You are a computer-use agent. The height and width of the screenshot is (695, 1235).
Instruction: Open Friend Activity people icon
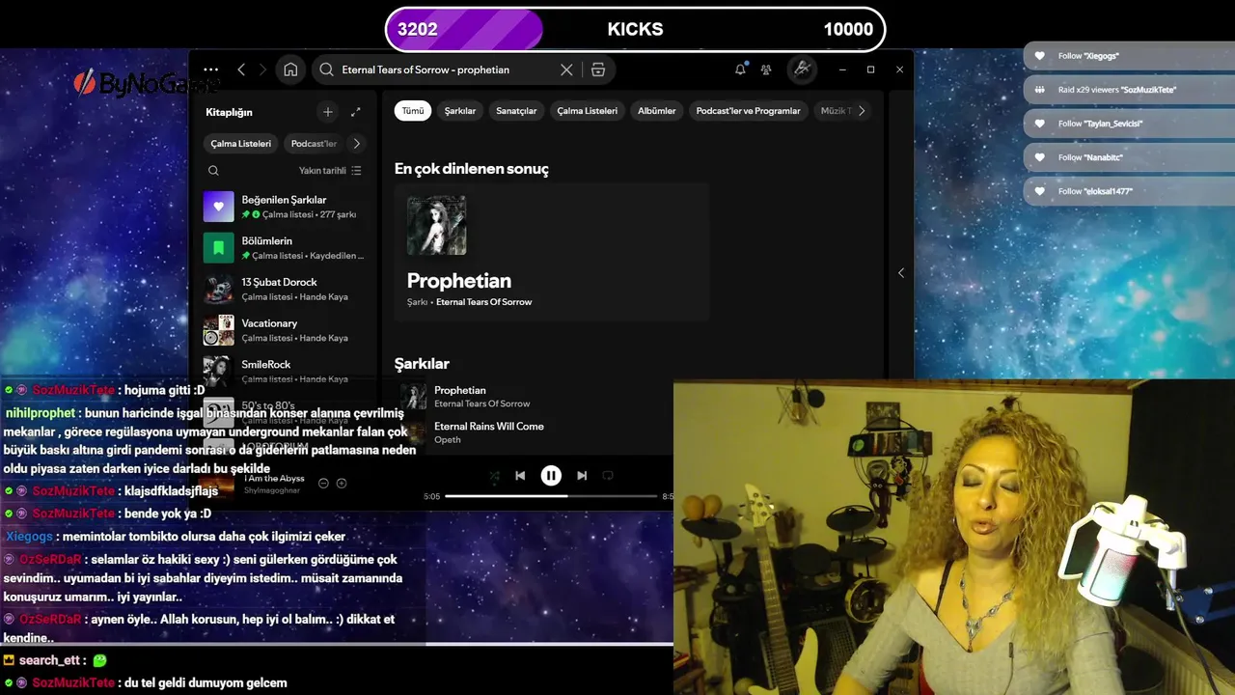[766, 69]
